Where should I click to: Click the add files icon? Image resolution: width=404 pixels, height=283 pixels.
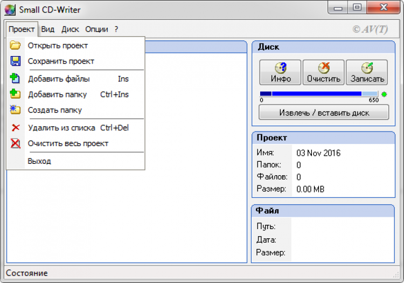15,78
